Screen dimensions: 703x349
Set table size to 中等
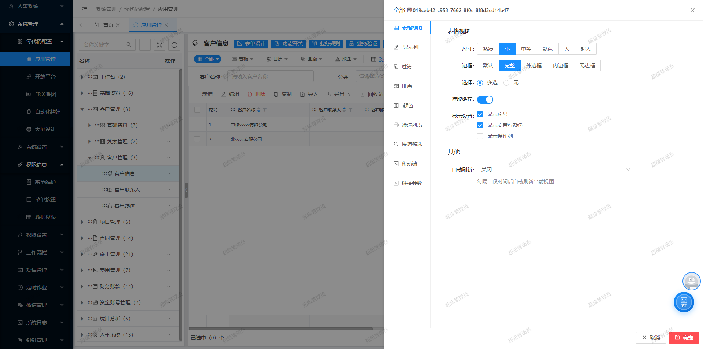pyautogui.click(x=526, y=49)
